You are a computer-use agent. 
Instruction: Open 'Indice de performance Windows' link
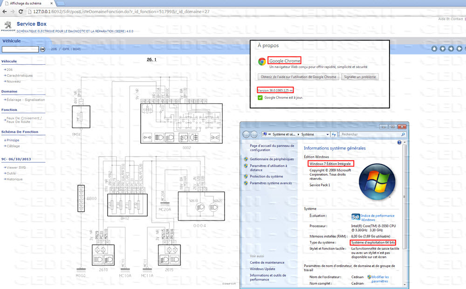pos(378,218)
